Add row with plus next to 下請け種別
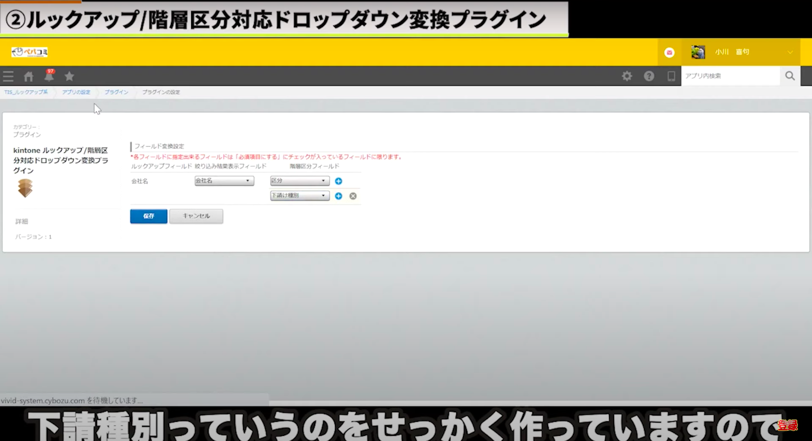 [338, 196]
